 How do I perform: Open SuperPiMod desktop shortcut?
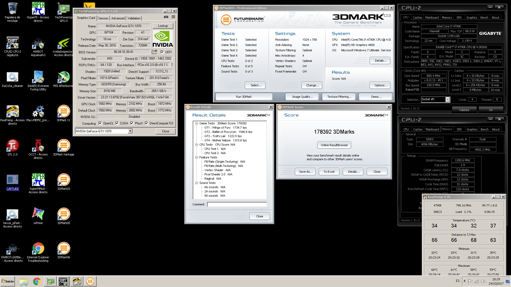click(x=38, y=183)
